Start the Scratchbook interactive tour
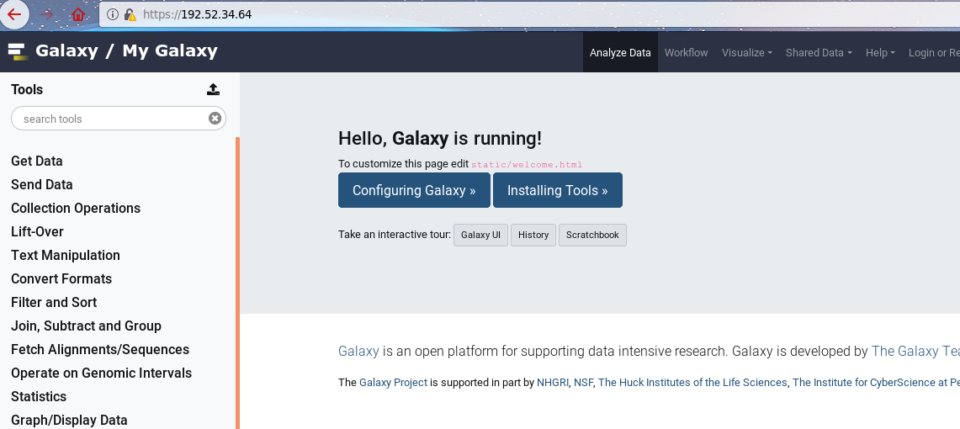The height and width of the screenshot is (429, 960). point(592,235)
